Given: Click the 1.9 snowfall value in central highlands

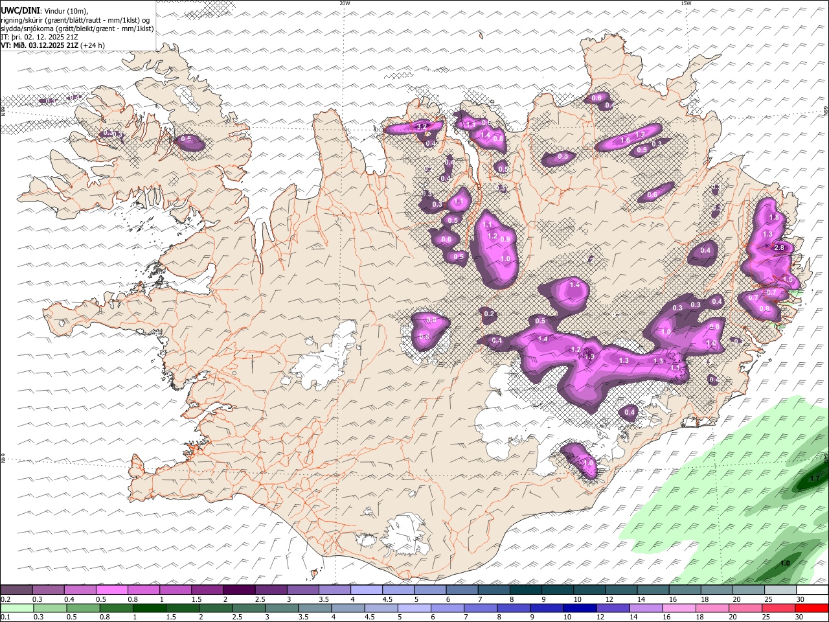Looking at the screenshot, I should point(589,357).
